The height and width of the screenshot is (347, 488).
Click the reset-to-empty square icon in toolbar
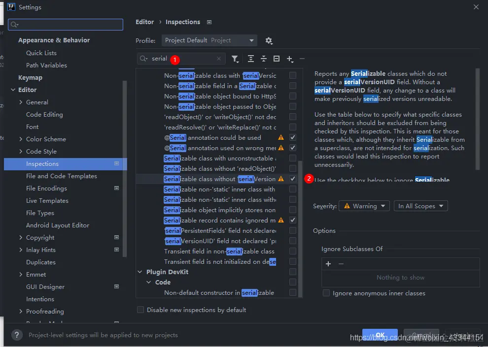tap(277, 59)
